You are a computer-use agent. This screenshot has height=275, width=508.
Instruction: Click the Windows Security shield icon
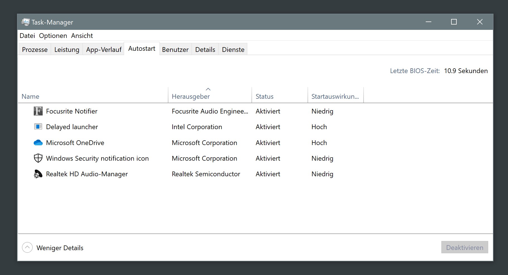38,158
